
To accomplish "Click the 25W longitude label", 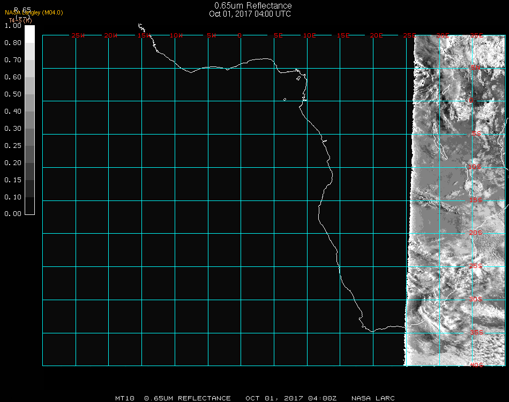I will 78,35.
